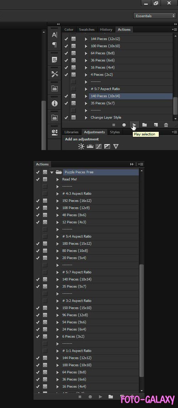Click Stop in the docked Actions panel
178x408 pixels.
114,125
